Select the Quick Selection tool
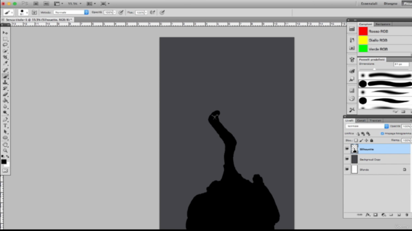This screenshot has width=412, height=231. (x=5, y=51)
